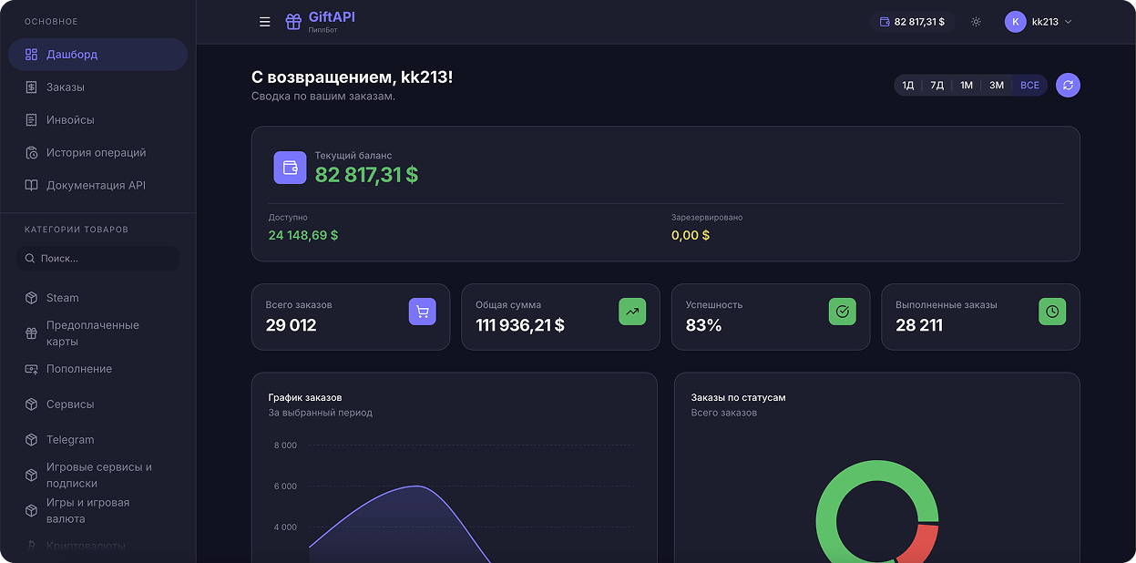Screen dimensions: 1136x563
Task: Click the K avatar circle
Action: [1016, 22]
